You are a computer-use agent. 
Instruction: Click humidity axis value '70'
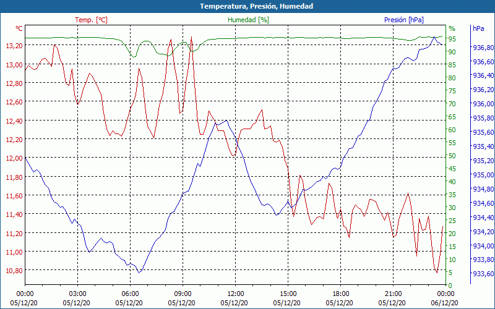pyautogui.click(x=452, y=104)
